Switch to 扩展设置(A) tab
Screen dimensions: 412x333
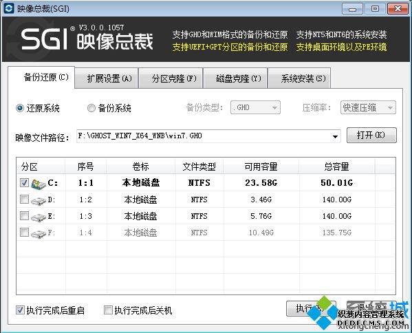pos(107,78)
